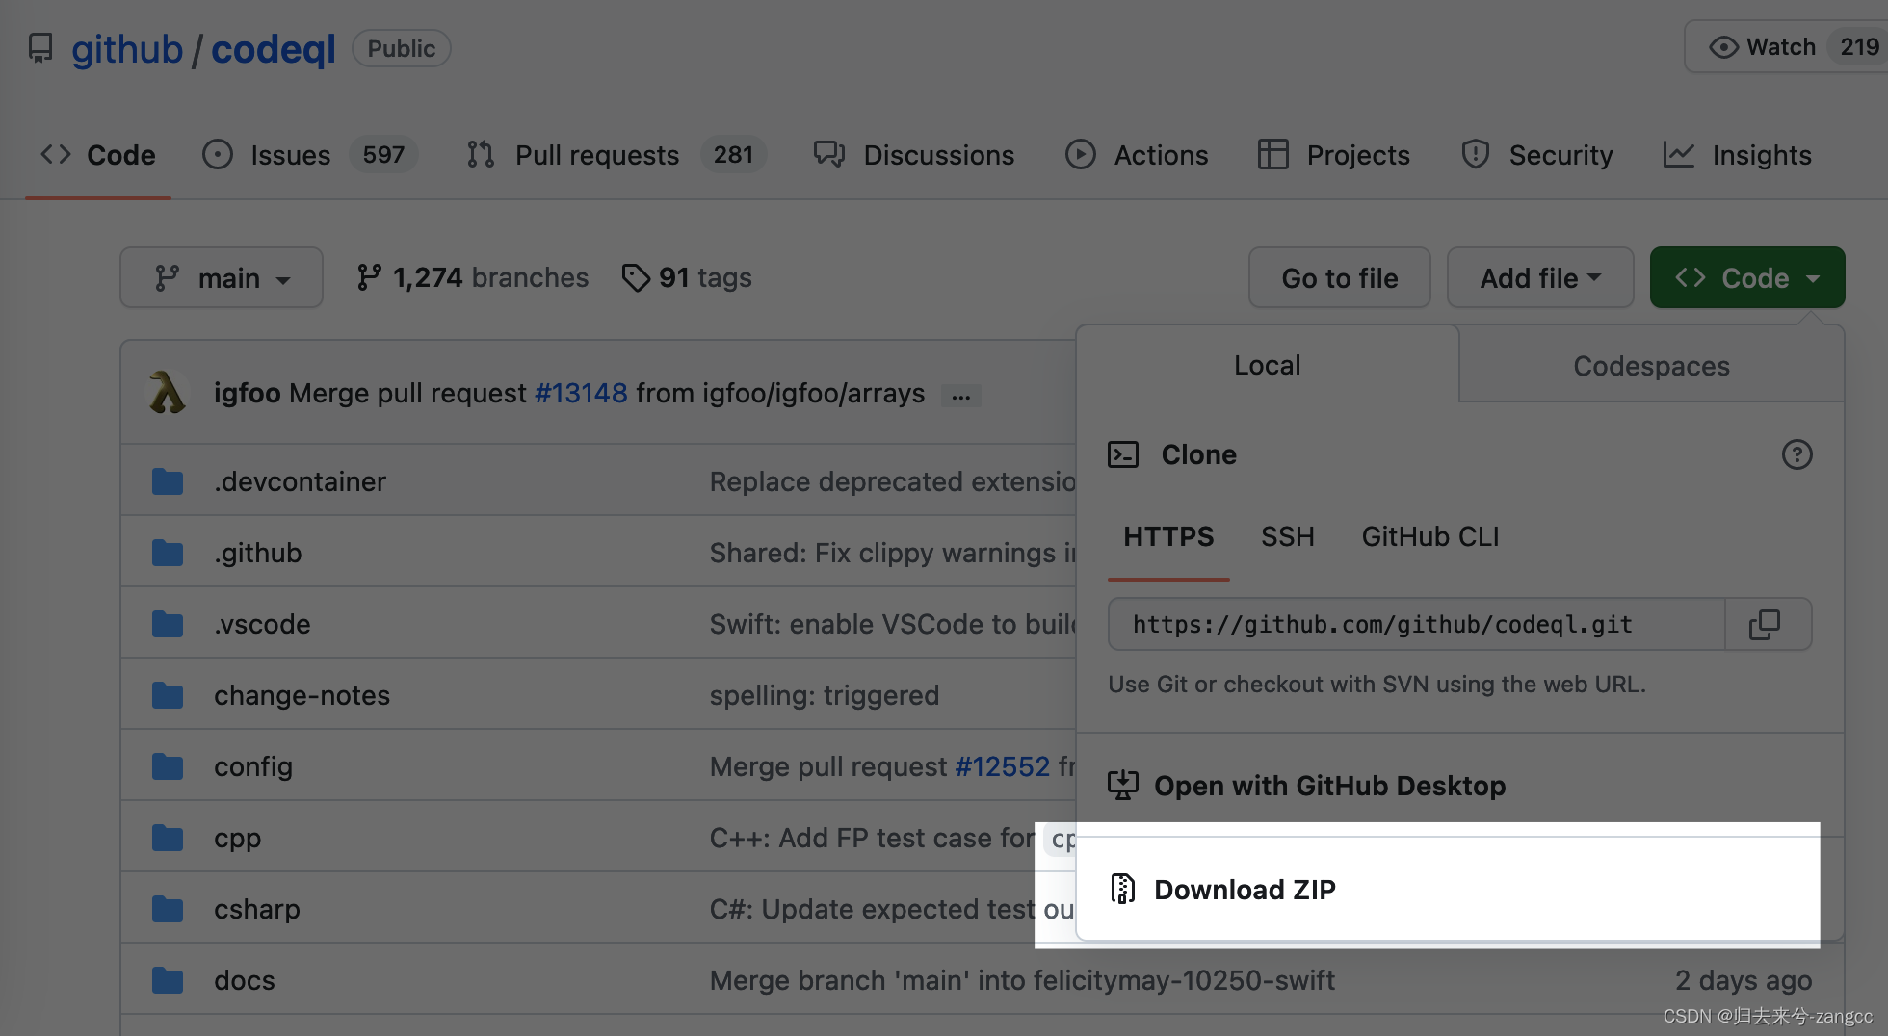The image size is (1888, 1036).
Task: Open the Security tab
Action: click(1537, 155)
